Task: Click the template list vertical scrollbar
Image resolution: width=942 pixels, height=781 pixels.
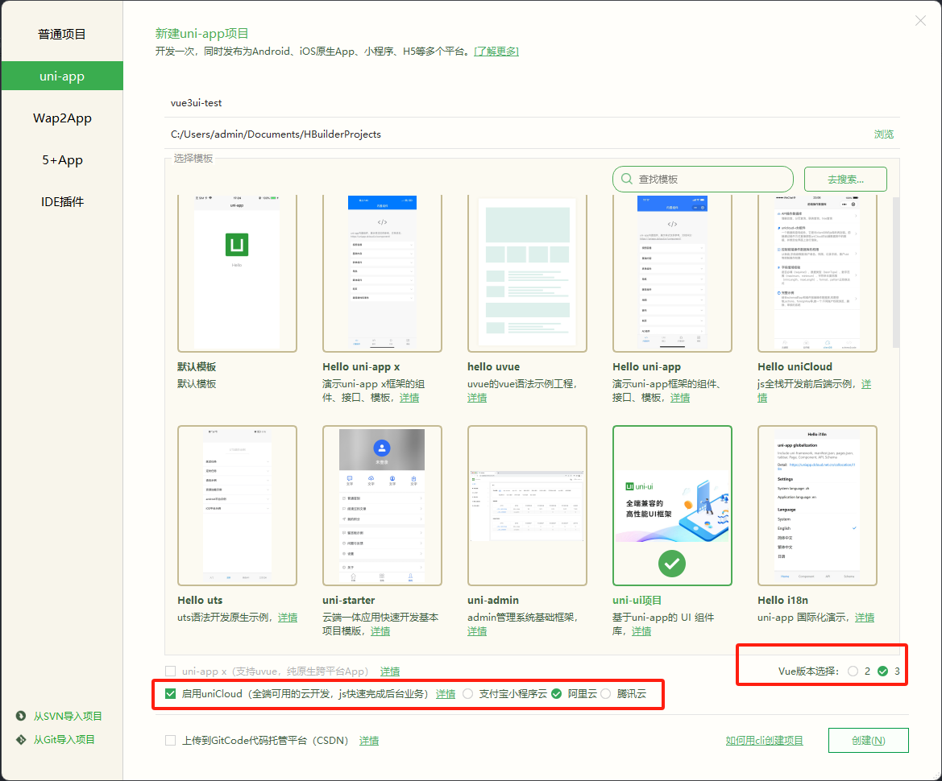Action: (896, 272)
